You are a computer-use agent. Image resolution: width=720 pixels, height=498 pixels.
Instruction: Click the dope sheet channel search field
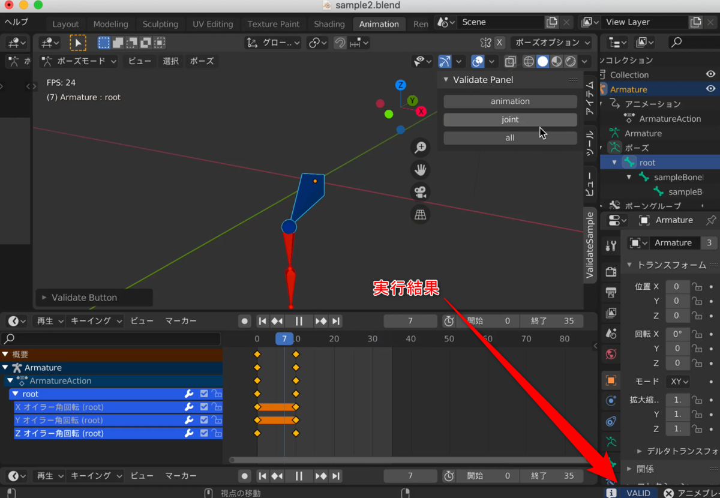point(112,339)
